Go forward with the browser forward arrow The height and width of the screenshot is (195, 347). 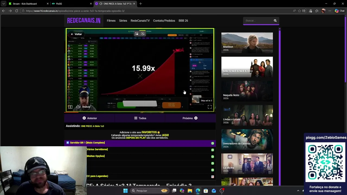(x=10, y=11)
